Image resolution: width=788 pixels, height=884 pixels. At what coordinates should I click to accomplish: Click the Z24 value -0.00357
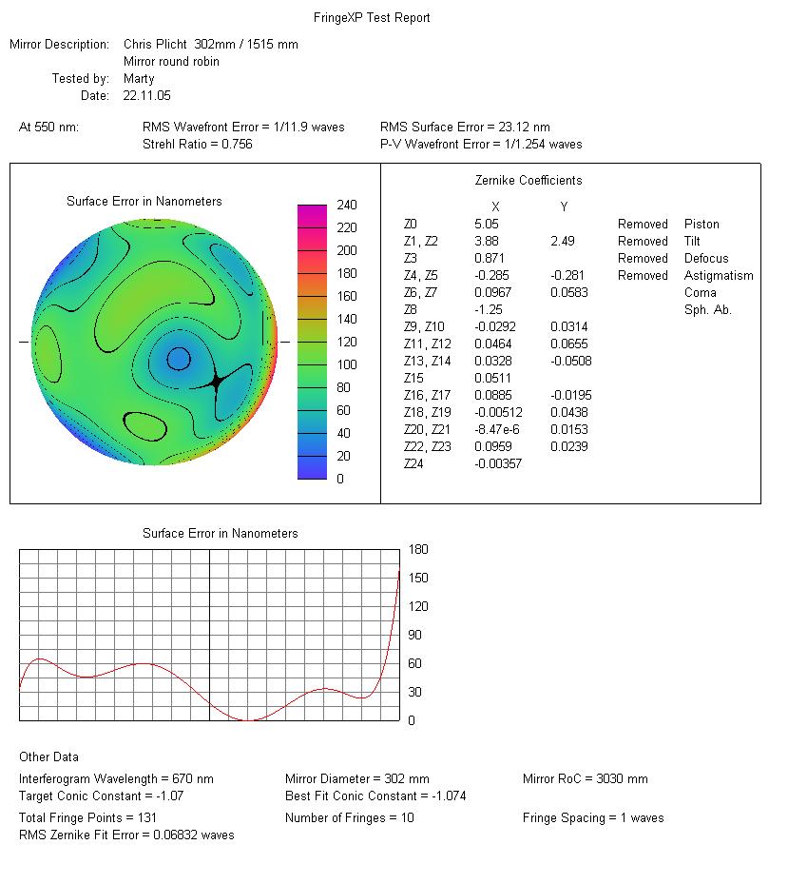(498, 463)
